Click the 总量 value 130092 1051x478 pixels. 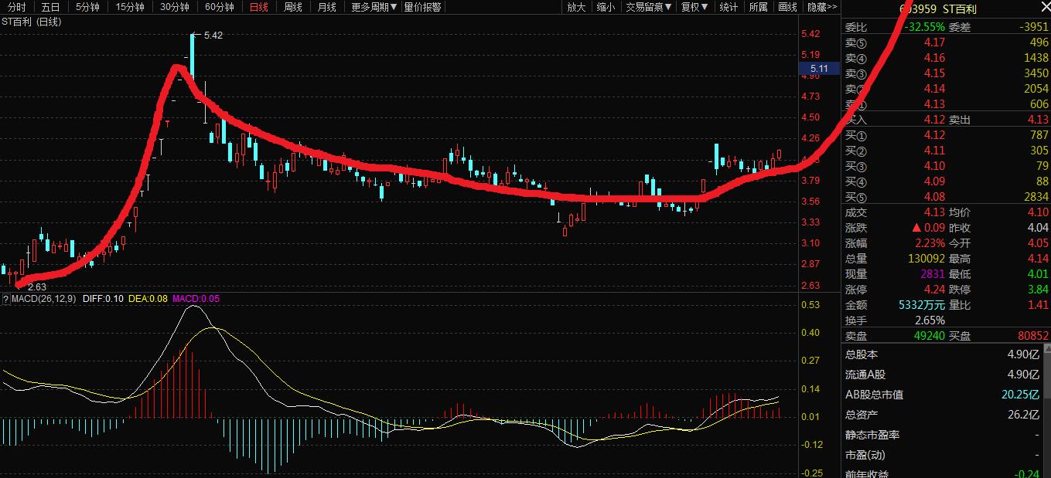[926, 259]
